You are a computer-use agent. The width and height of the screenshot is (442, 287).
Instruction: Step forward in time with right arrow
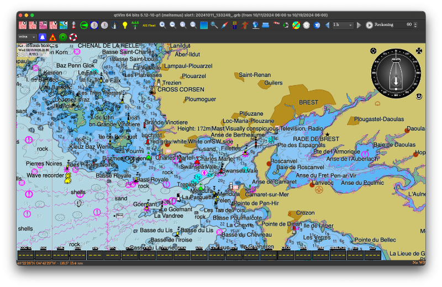(x=359, y=25)
